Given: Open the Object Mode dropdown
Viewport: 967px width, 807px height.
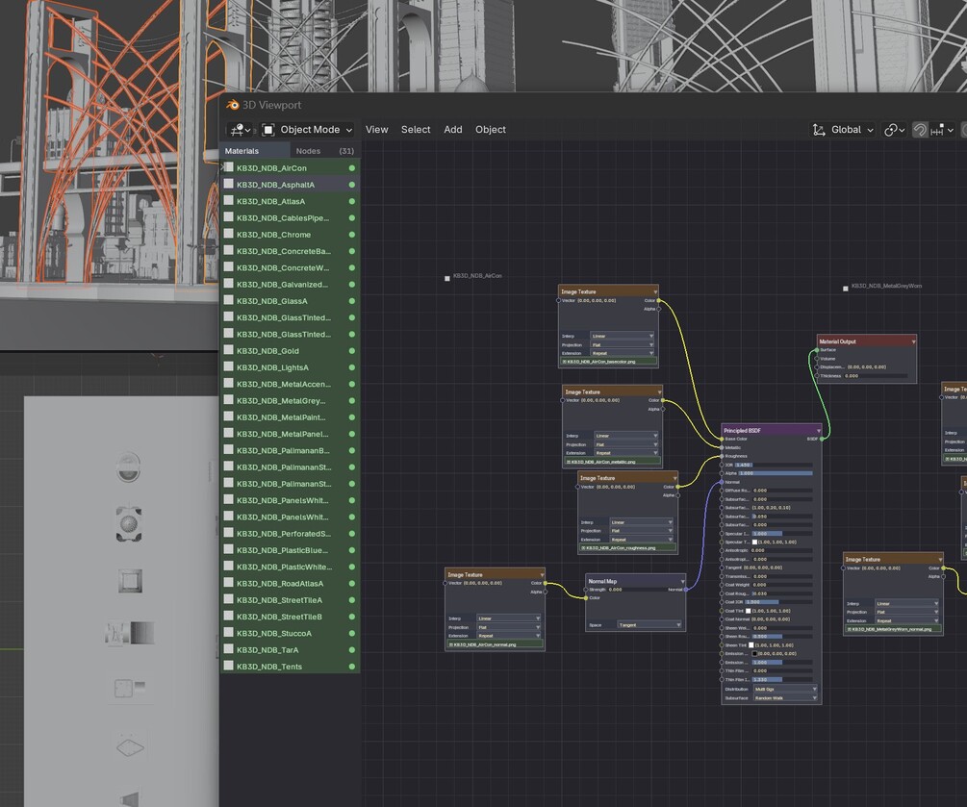Looking at the screenshot, I should pos(307,130).
